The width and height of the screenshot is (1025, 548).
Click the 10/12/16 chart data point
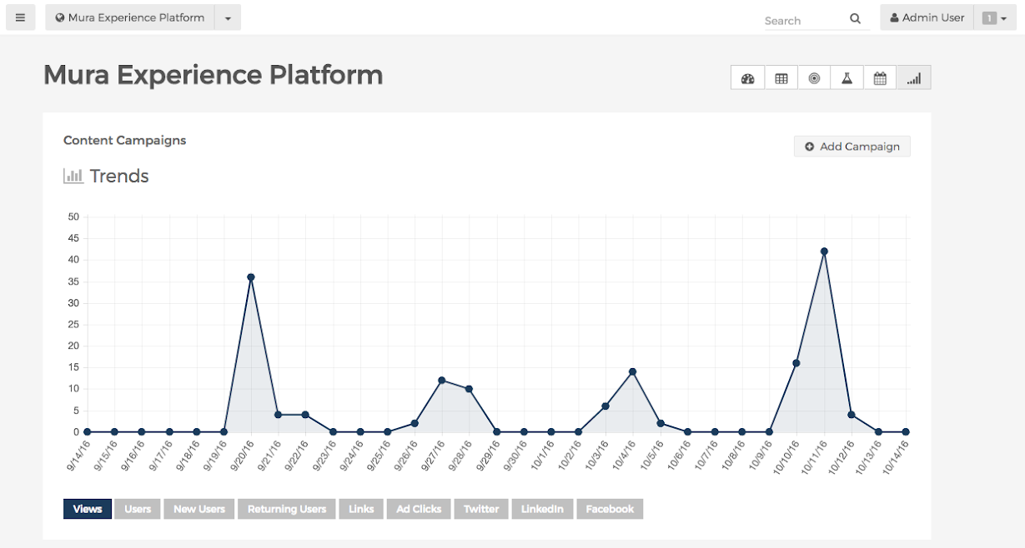[852, 415]
